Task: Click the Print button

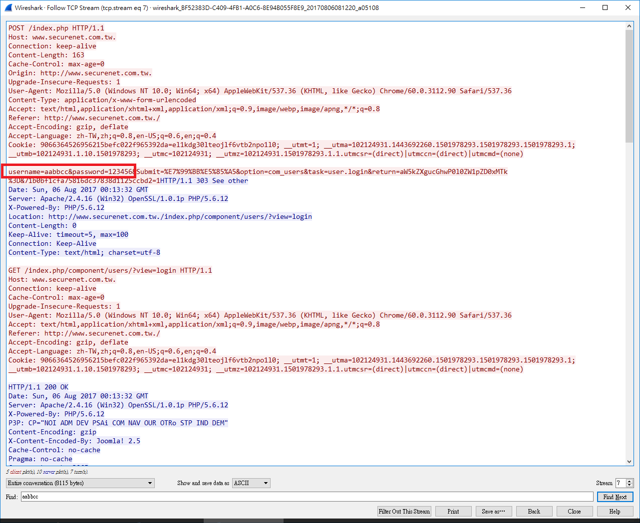Action: pos(453,512)
